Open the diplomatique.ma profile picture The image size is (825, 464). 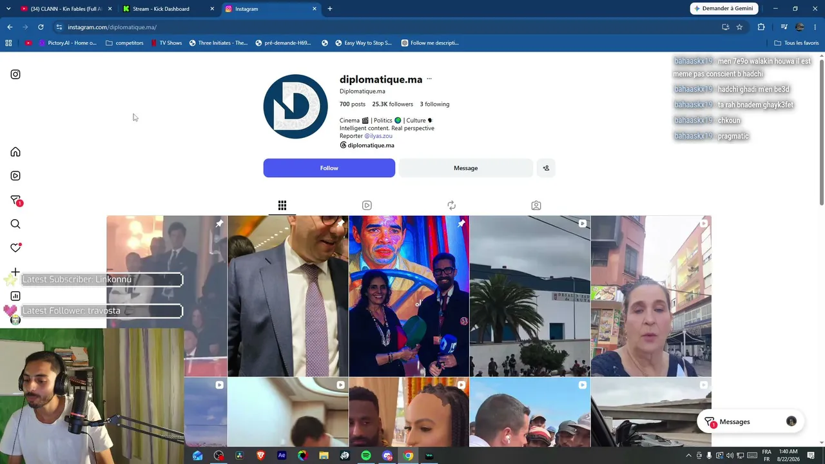296,107
